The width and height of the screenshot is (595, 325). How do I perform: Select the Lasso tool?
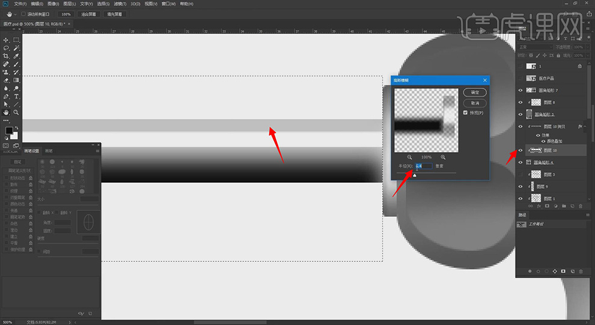tap(5, 48)
